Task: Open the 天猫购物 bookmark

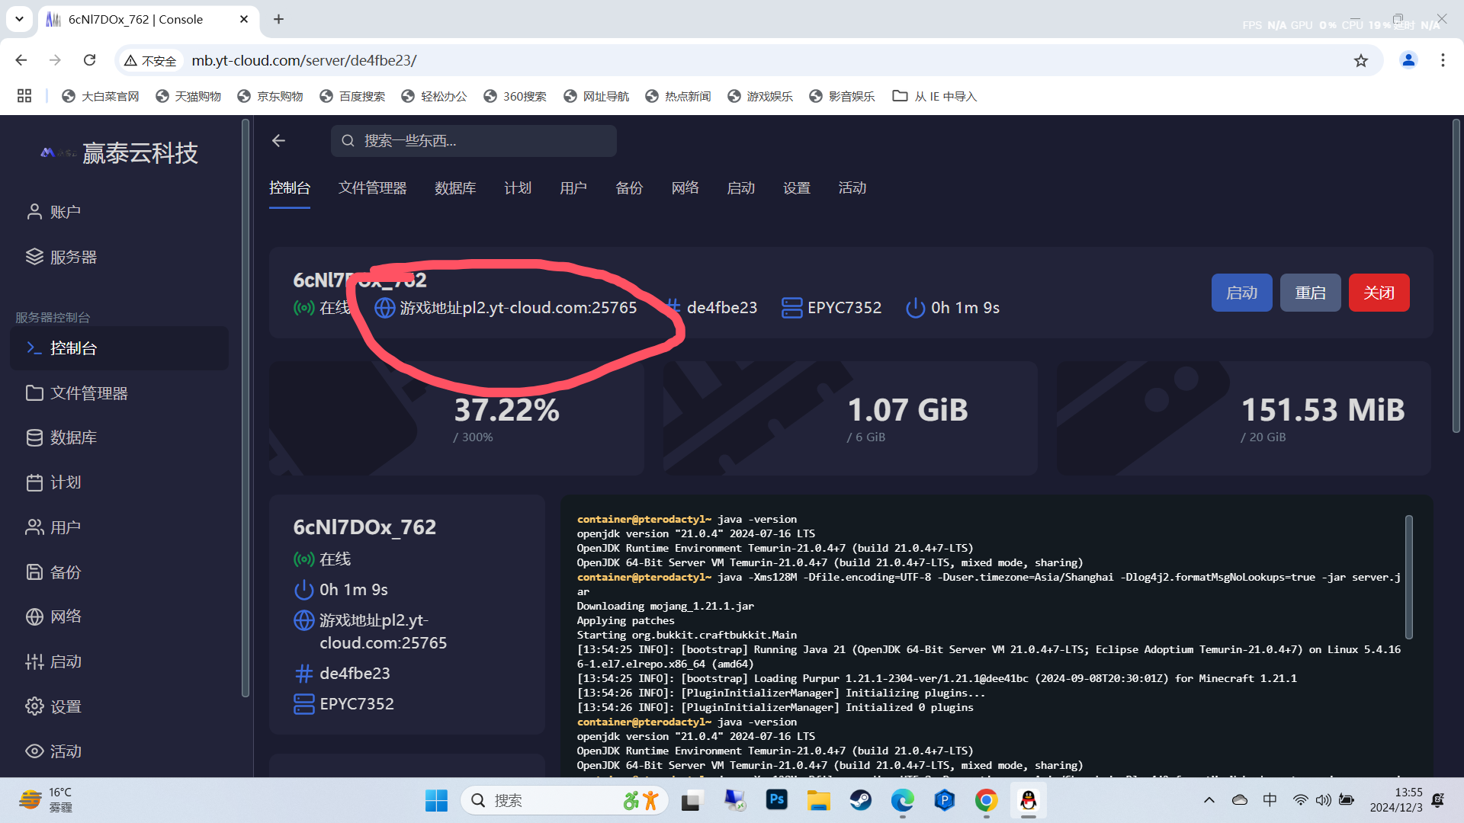Action: click(188, 96)
